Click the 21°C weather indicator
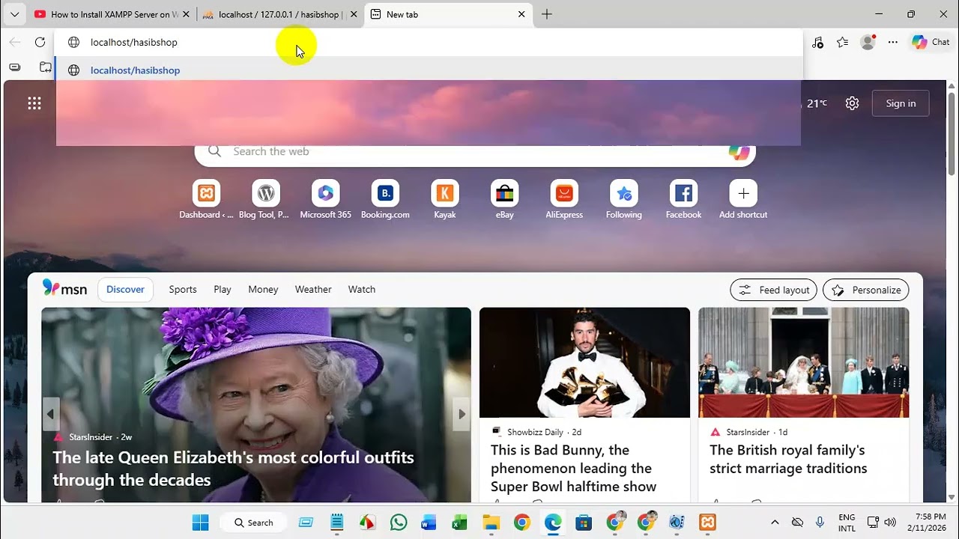959x539 pixels. (x=815, y=103)
